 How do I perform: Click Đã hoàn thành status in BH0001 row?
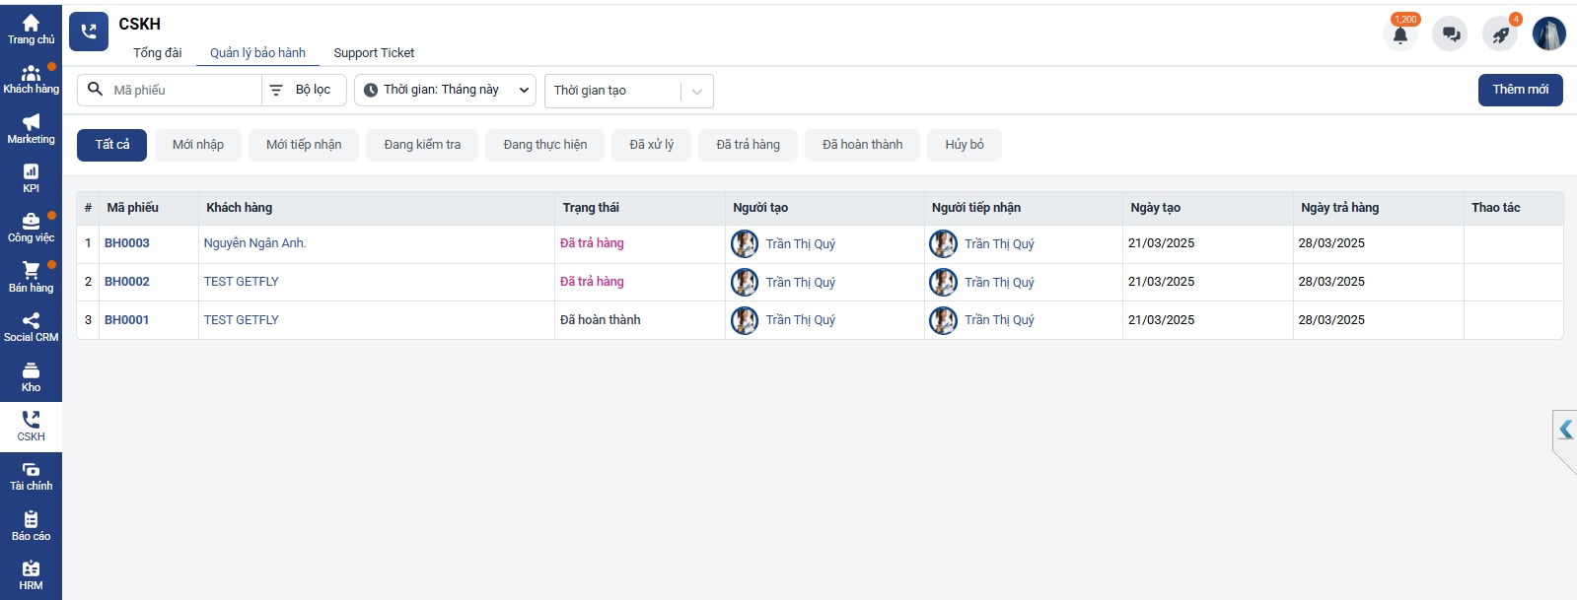pyautogui.click(x=601, y=320)
